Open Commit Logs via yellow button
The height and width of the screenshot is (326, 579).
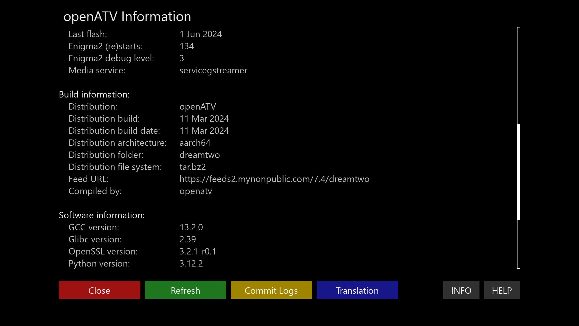coord(271,290)
